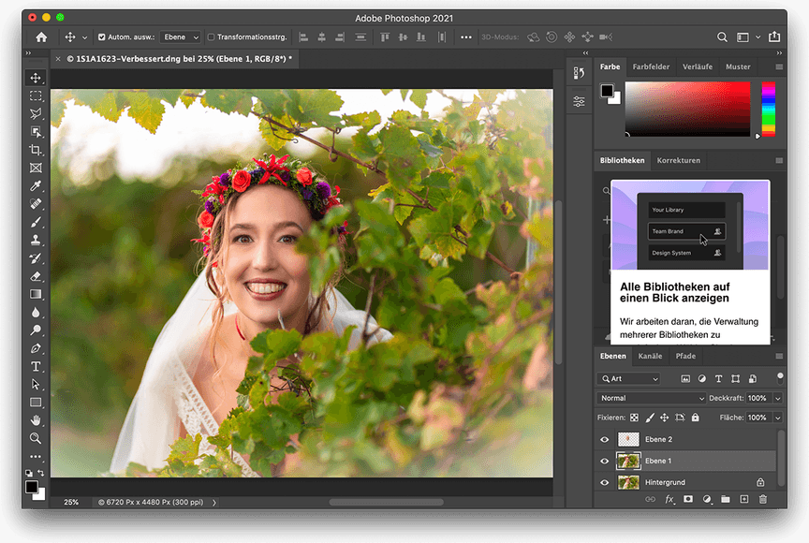Click the share icon at top right
Screen dimensions: 809x543
click(x=774, y=37)
